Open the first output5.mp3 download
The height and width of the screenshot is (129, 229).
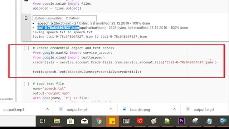pos(14,110)
